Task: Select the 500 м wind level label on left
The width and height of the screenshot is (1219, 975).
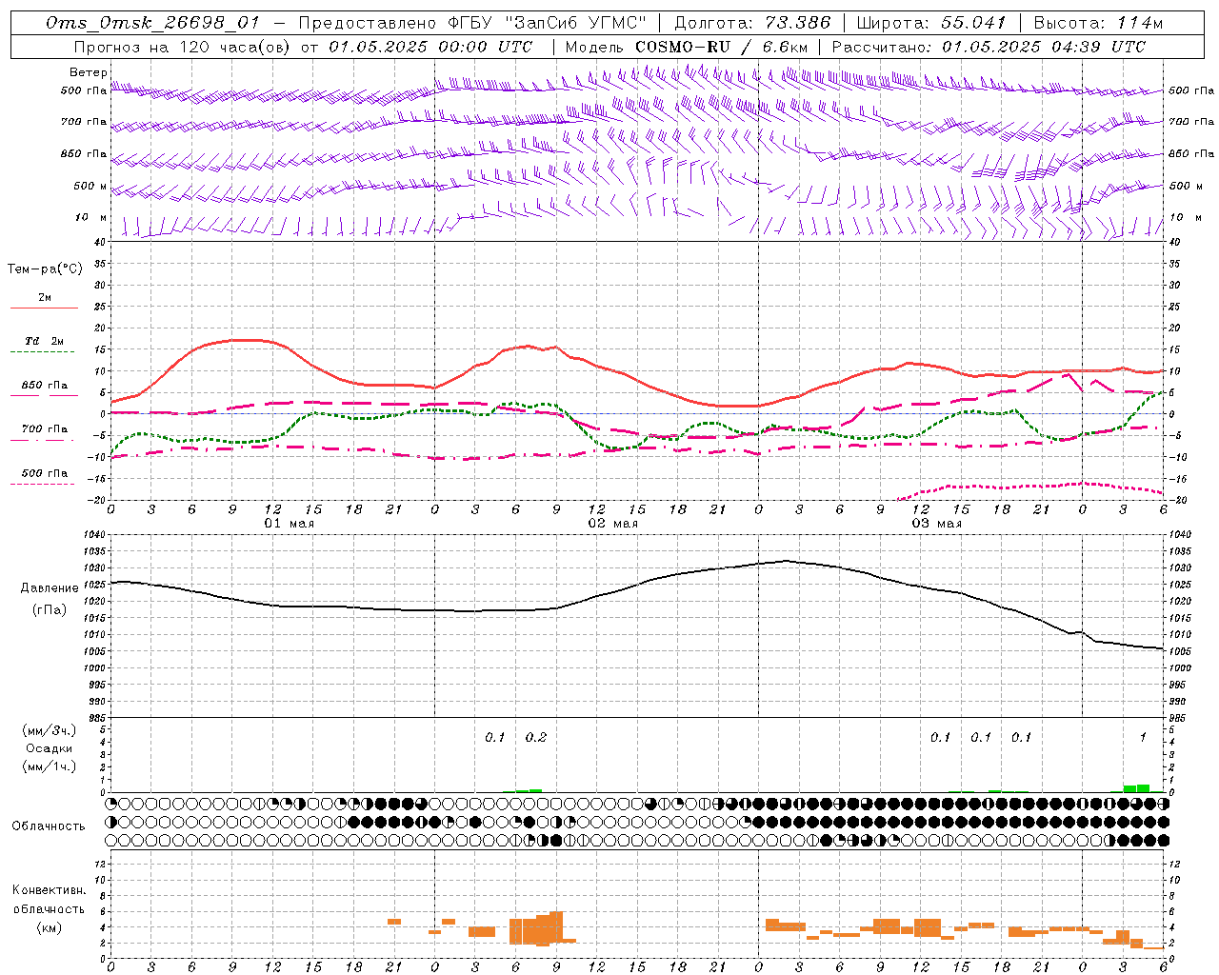Action: pos(91,186)
